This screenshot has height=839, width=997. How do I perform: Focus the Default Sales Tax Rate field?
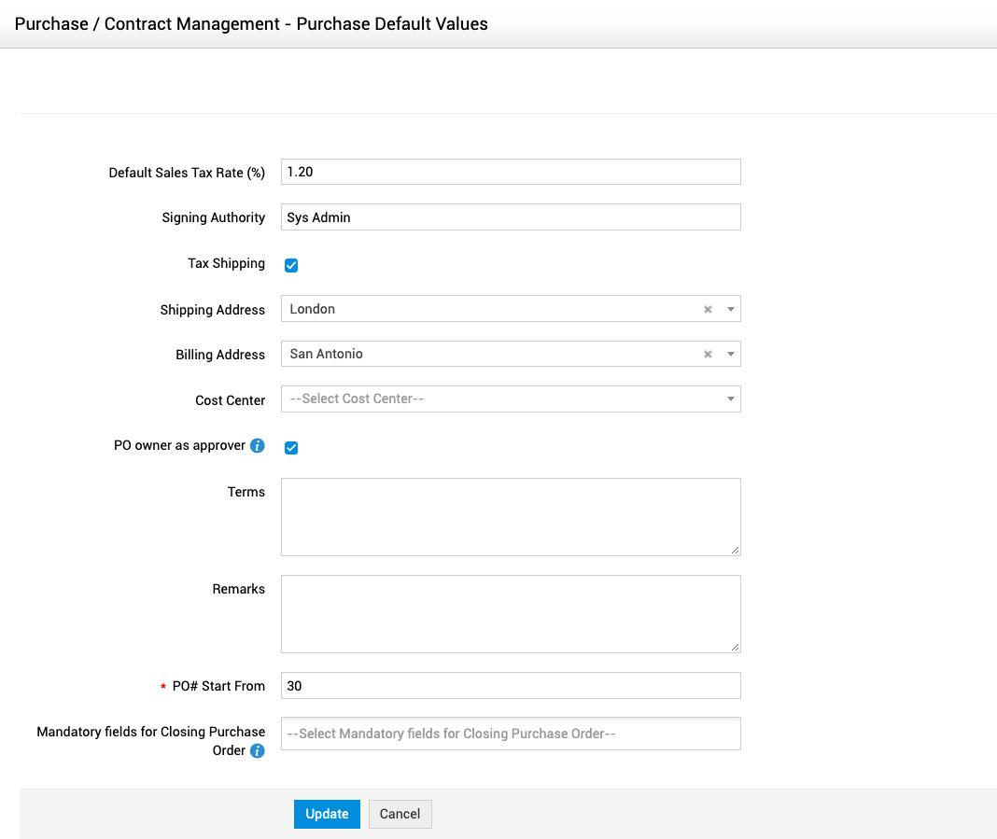510,172
